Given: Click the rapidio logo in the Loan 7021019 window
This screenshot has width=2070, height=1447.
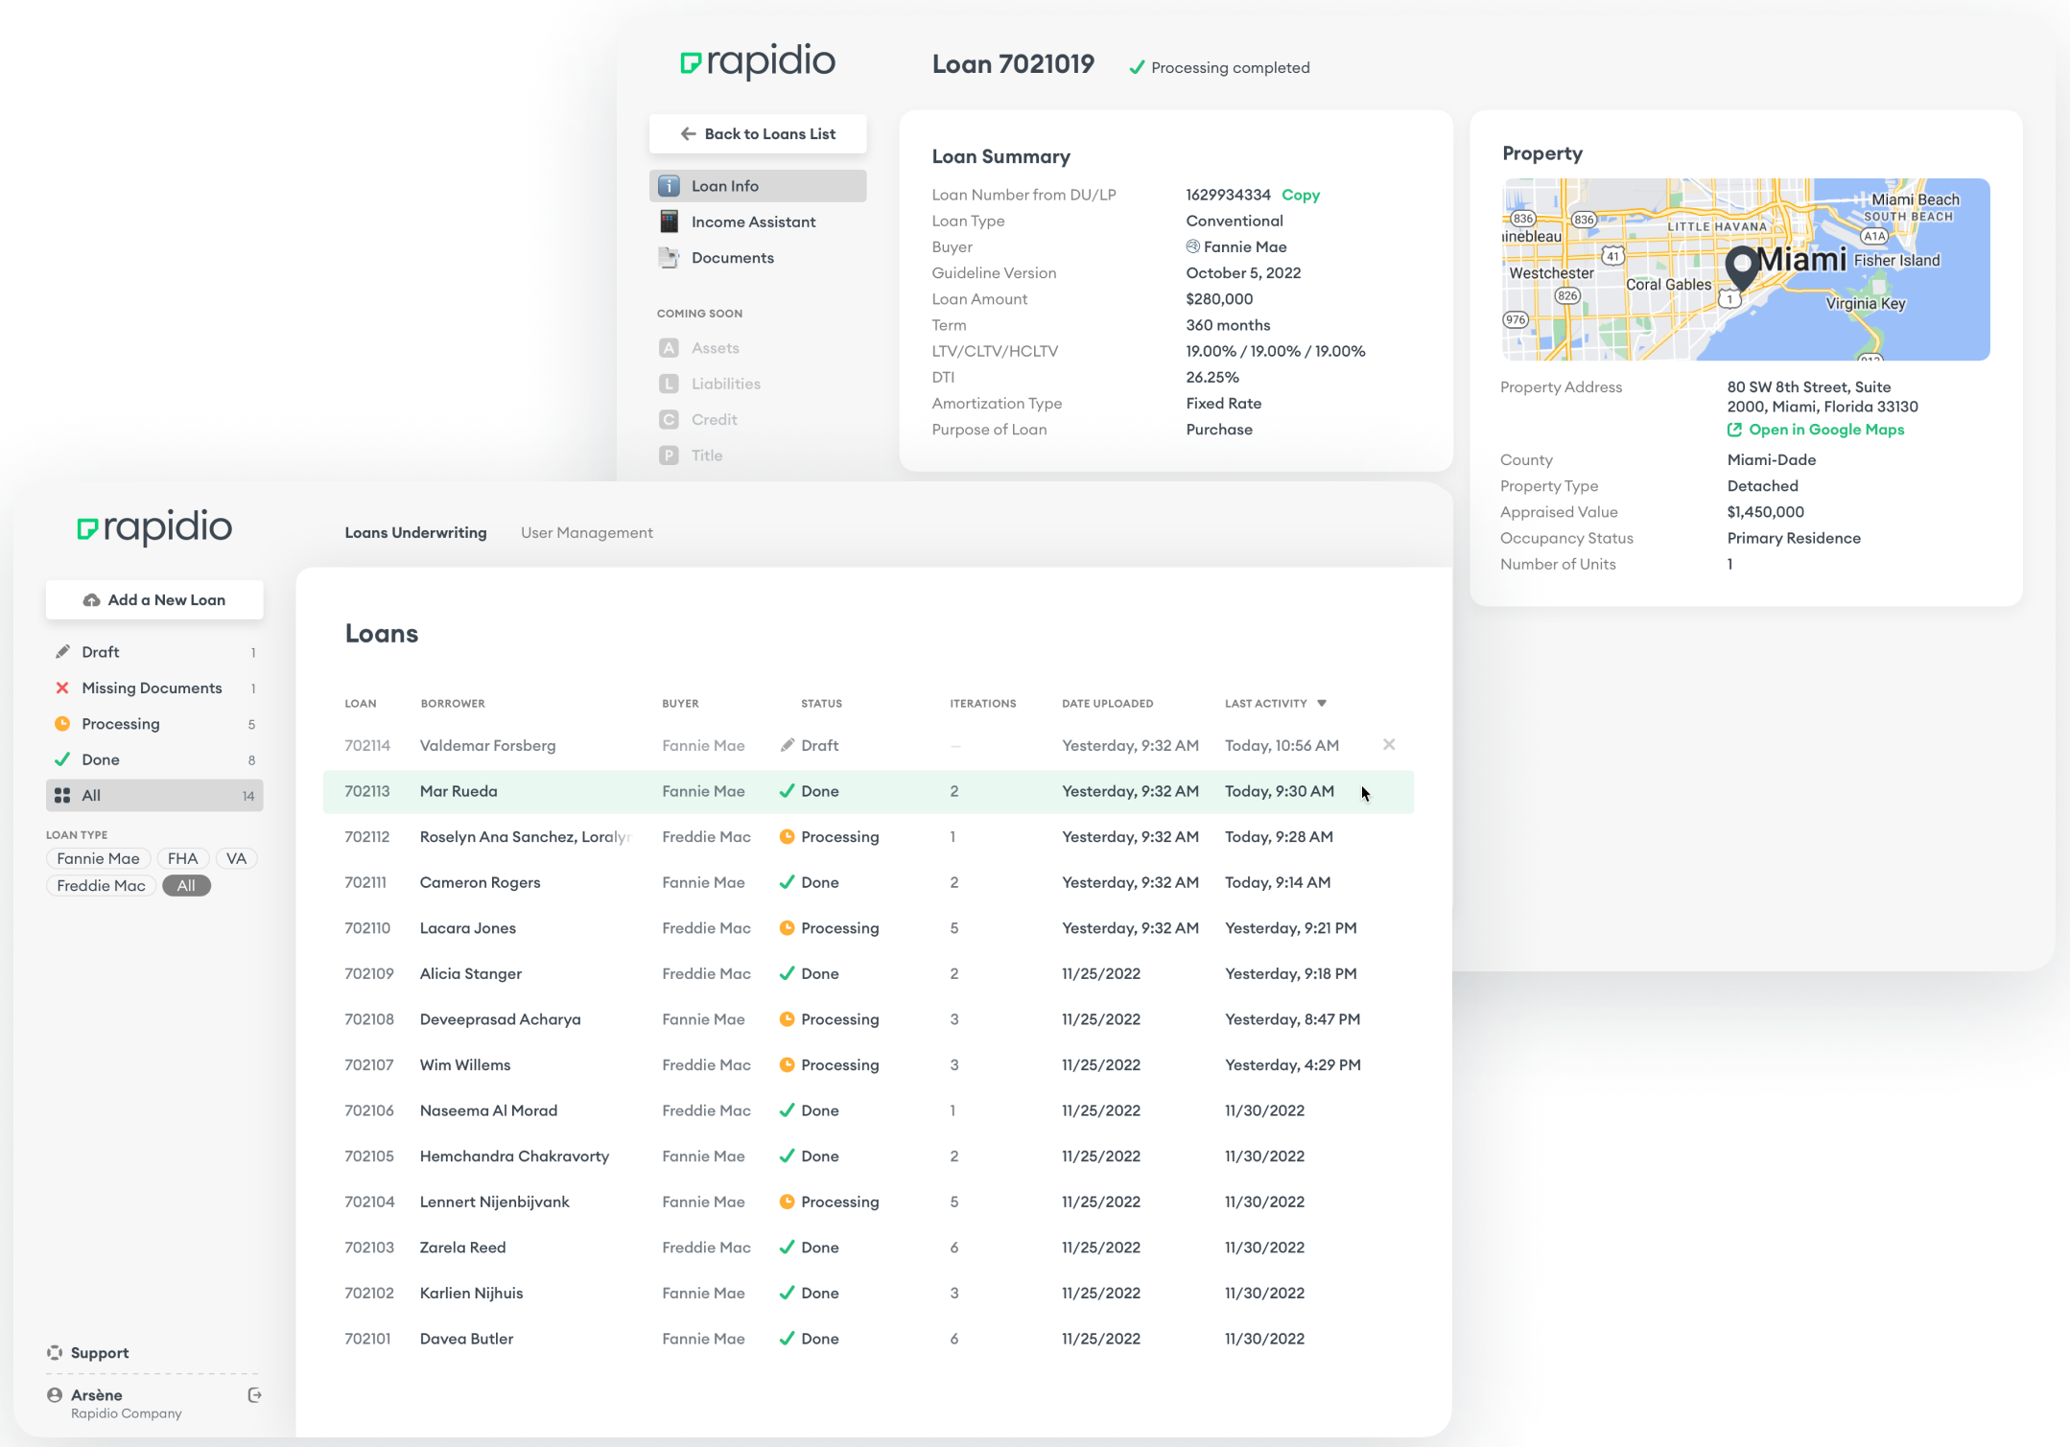Looking at the screenshot, I should tap(758, 62).
